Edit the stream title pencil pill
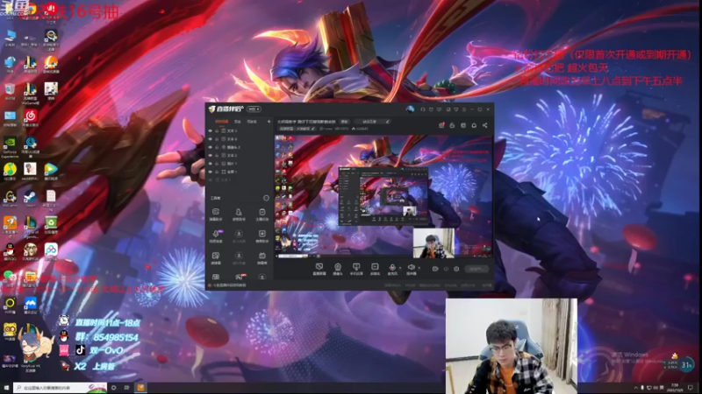The width and height of the screenshot is (702, 394). [x=372, y=122]
